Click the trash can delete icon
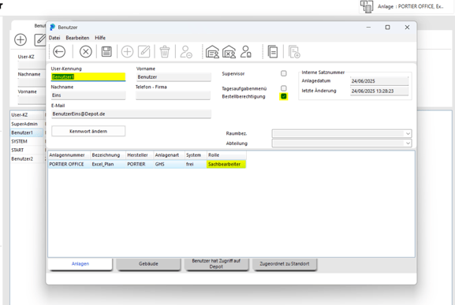This screenshot has width=455, height=305. pyautogui.click(x=165, y=52)
